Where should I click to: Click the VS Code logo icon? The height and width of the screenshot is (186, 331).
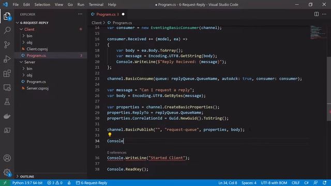pos(5,5)
